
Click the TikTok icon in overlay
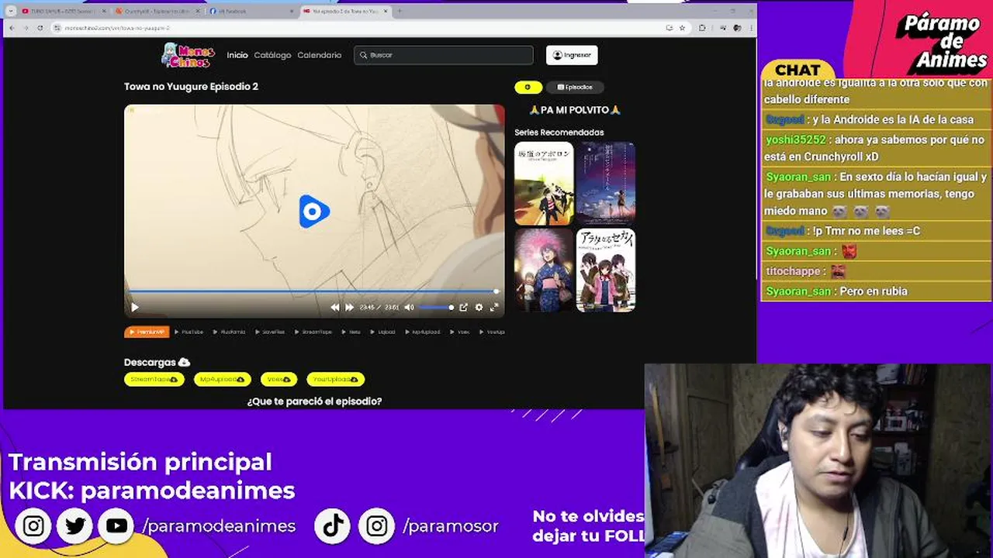(334, 526)
